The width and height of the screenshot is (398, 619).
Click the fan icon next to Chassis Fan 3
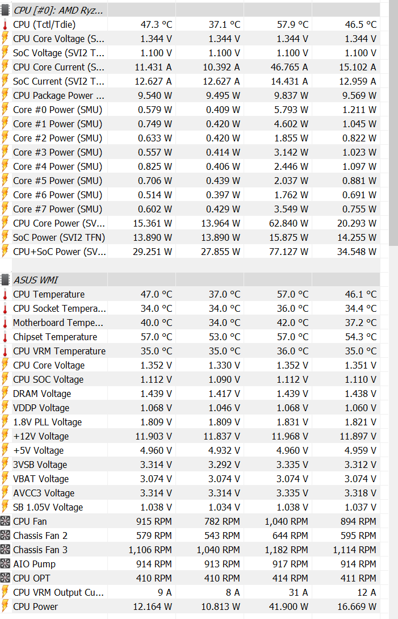click(x=5, y=550)
